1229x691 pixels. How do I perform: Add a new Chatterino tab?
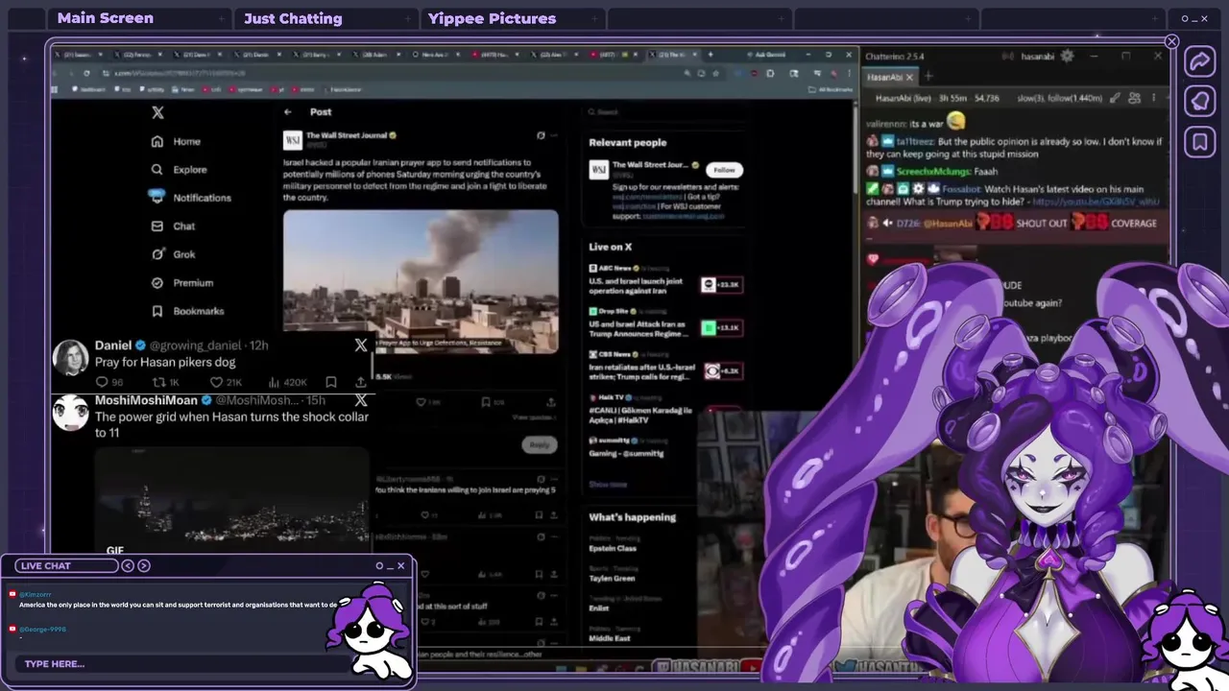point(928,77)
